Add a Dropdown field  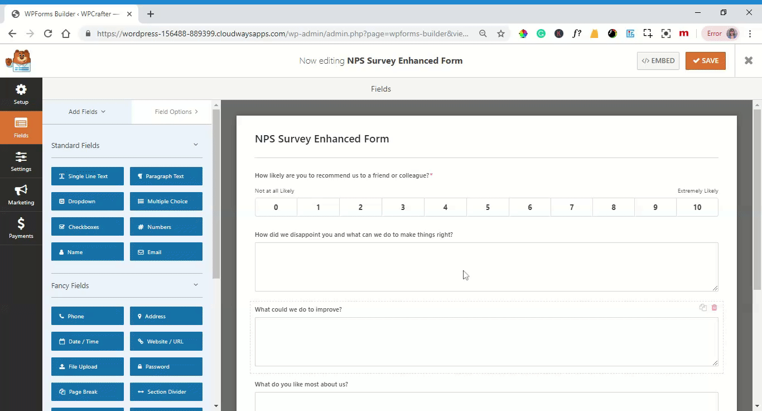tap(88, 201)
